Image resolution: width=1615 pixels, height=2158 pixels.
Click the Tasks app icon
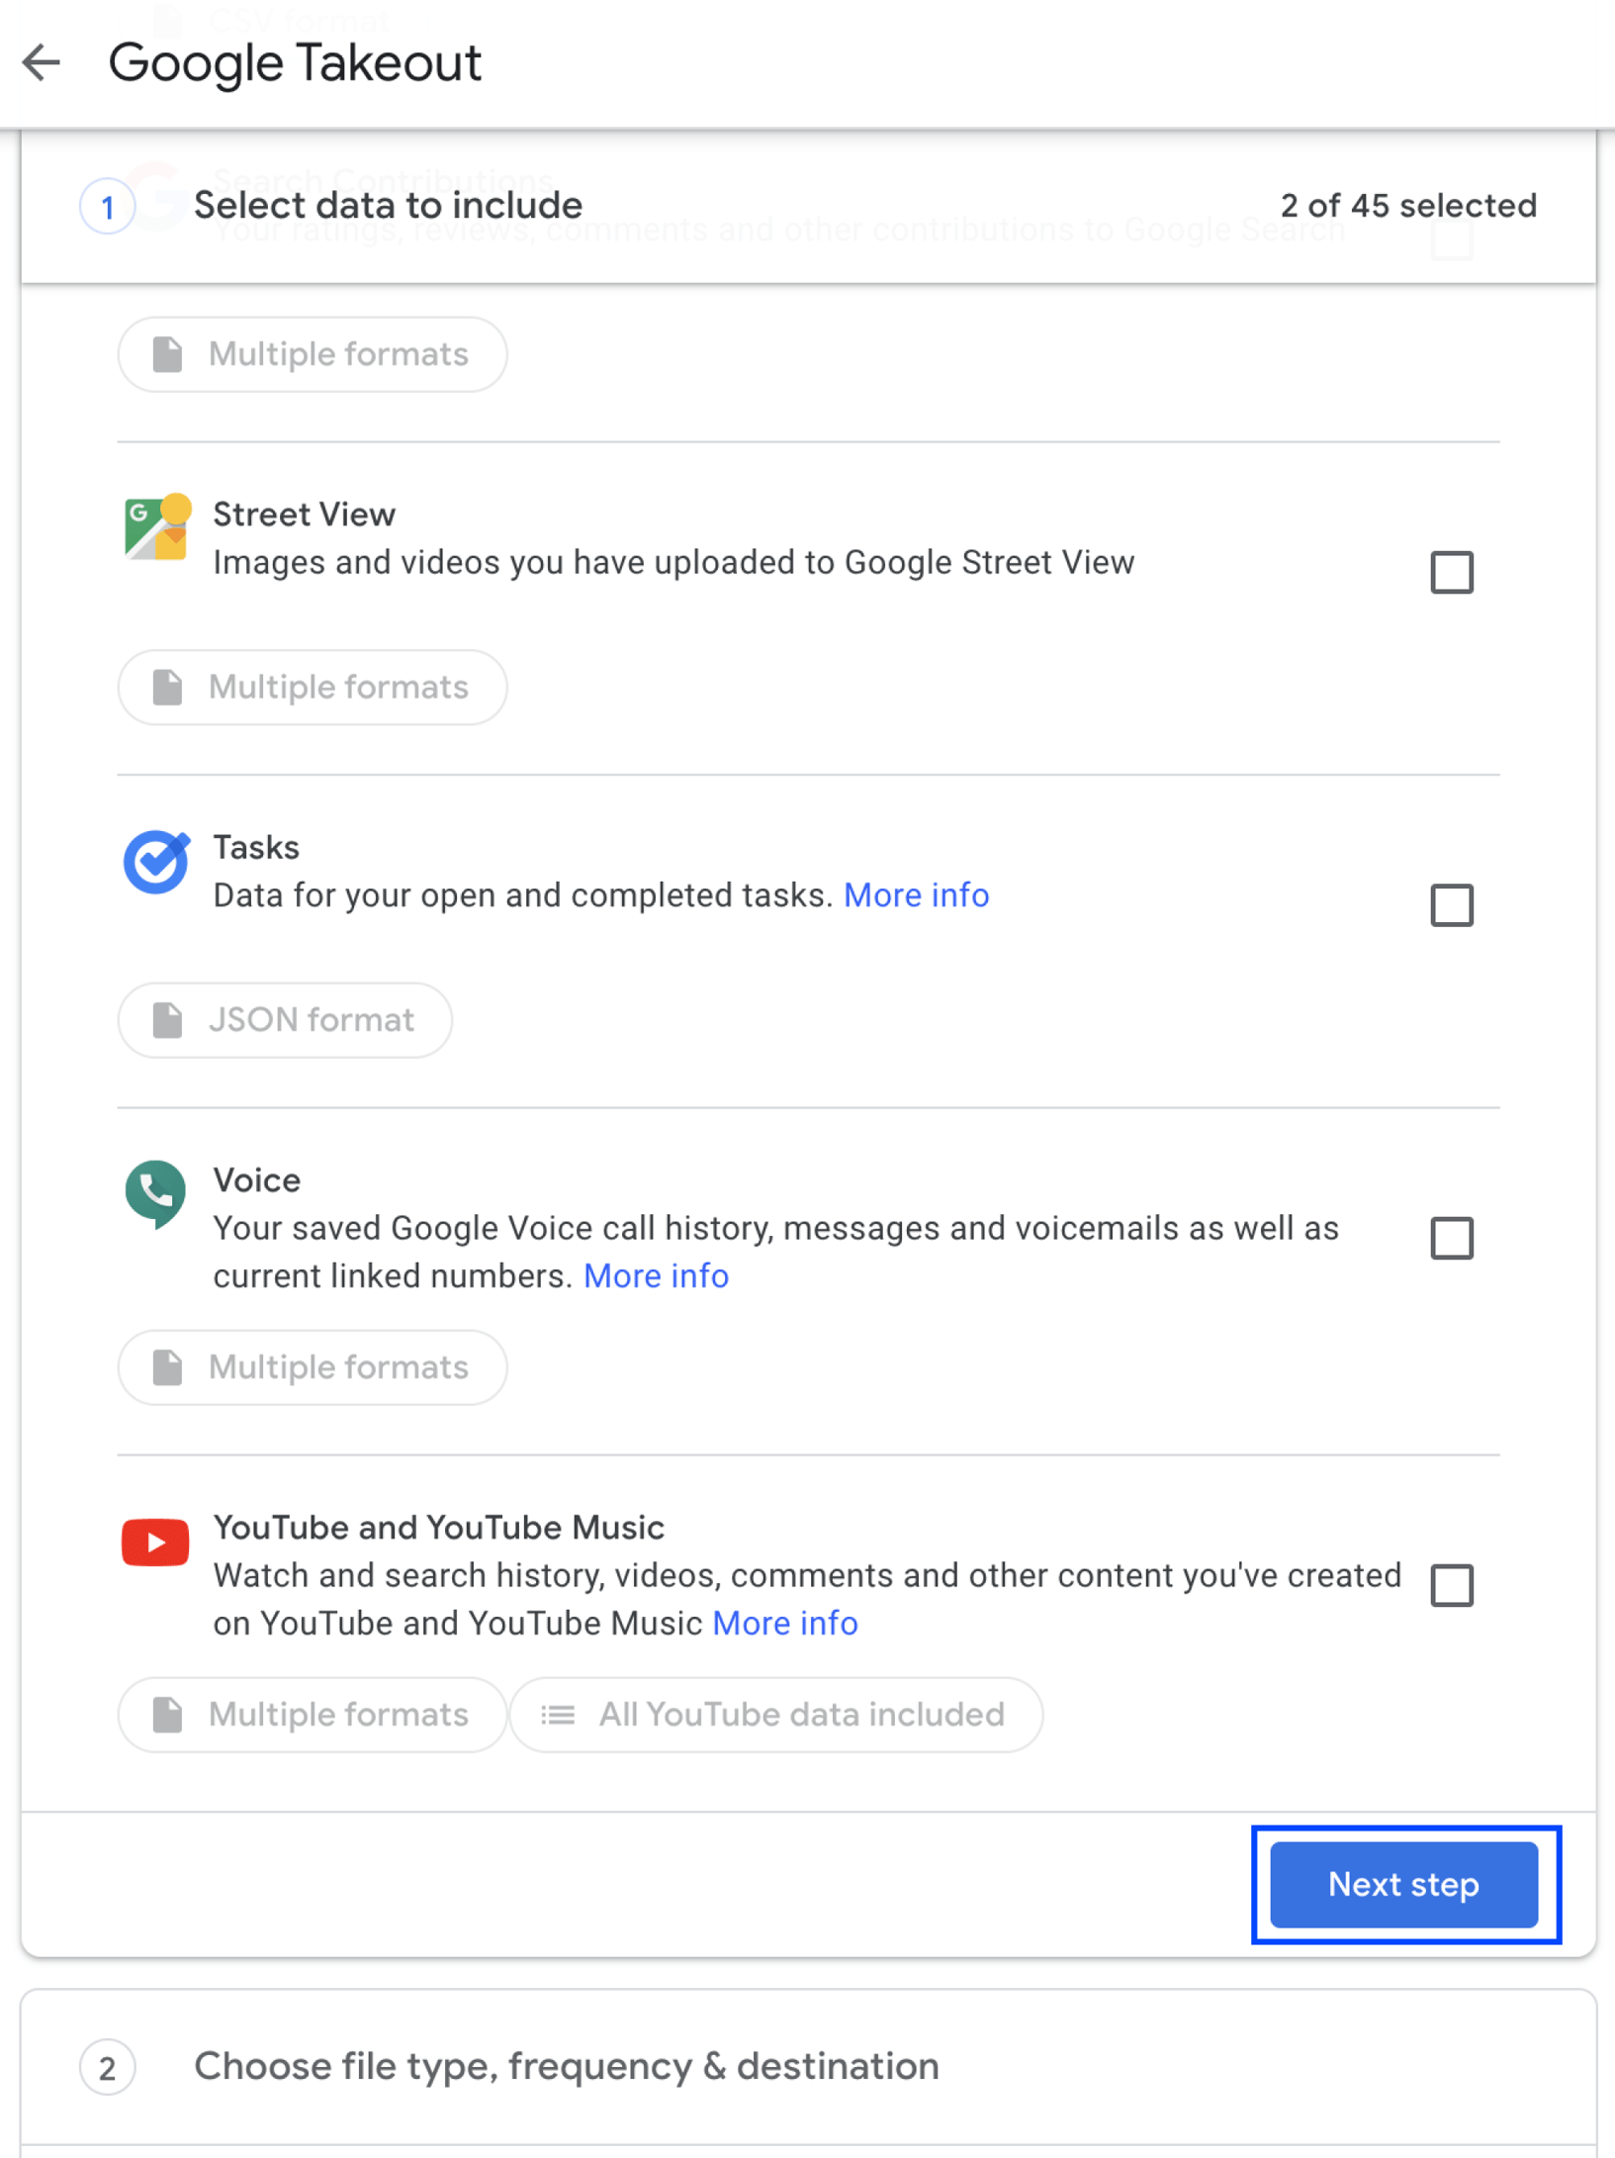153,862
